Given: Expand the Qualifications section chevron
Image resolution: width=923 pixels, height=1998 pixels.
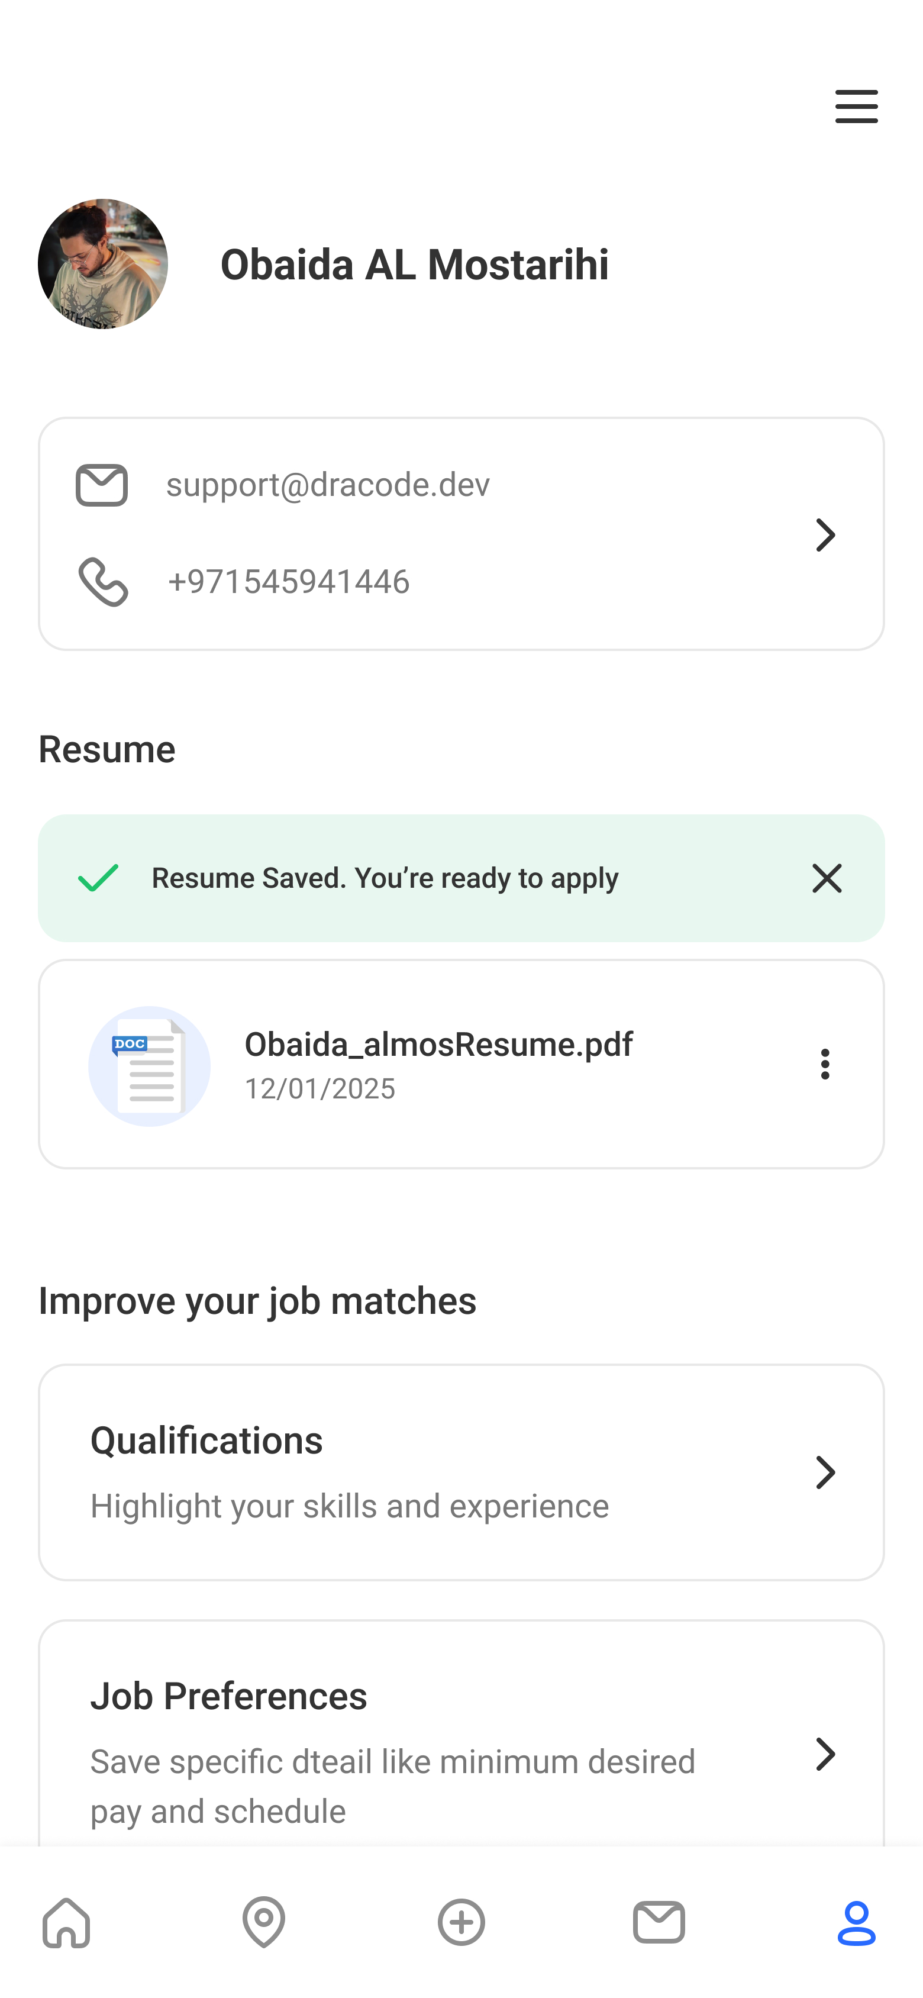Looking at the screenshot, I should coord(825,1472).
